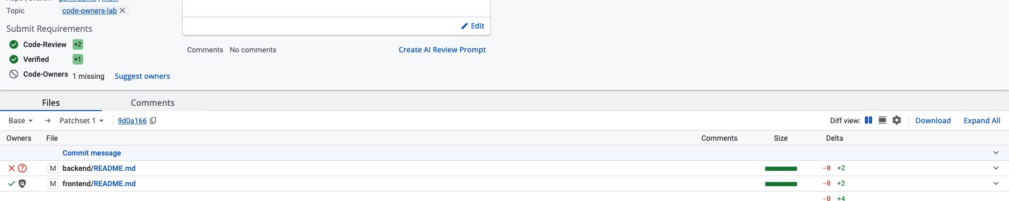The image size is (1009, 201).
Task: Click the Comments column header in file table
Action: [x=719, y=138]
